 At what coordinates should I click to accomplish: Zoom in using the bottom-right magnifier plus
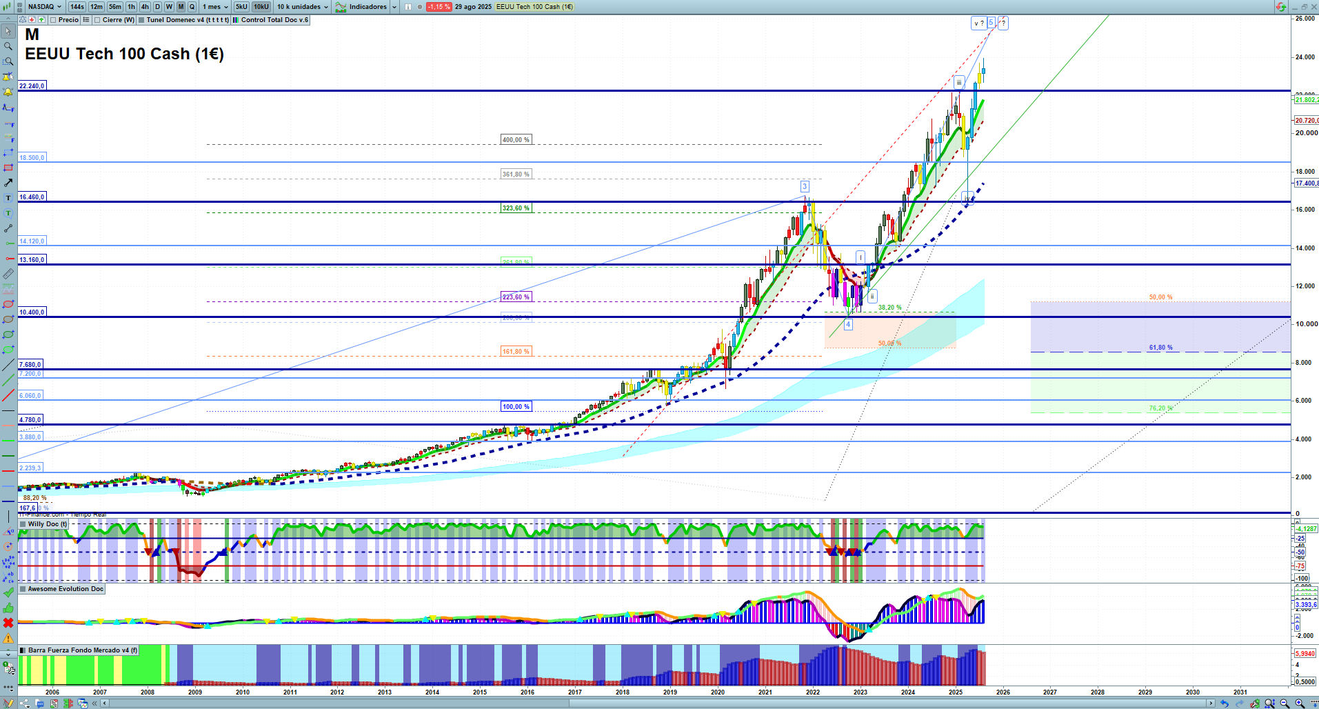click(1300, 703)
